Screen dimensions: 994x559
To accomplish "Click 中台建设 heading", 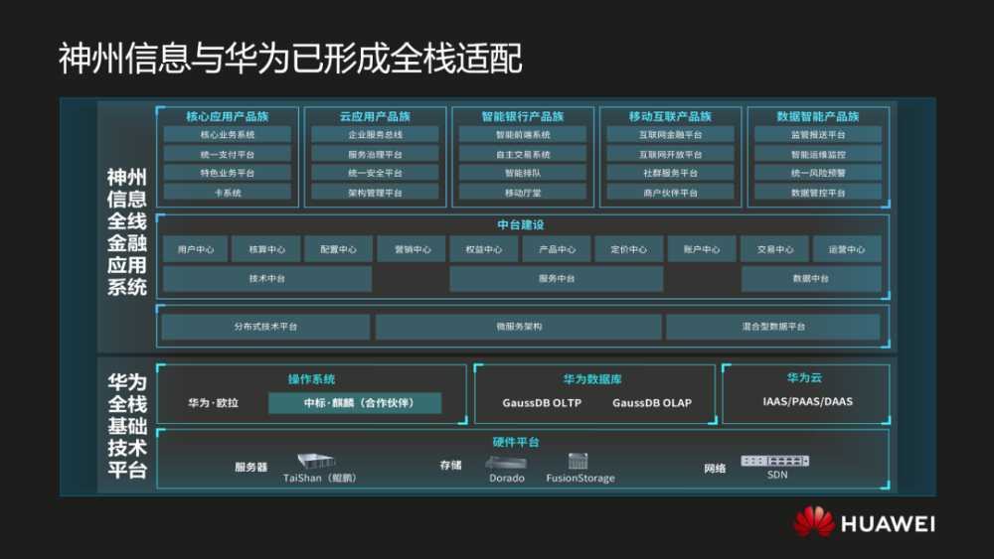I will pyautogui.click(x=521, y=224).
